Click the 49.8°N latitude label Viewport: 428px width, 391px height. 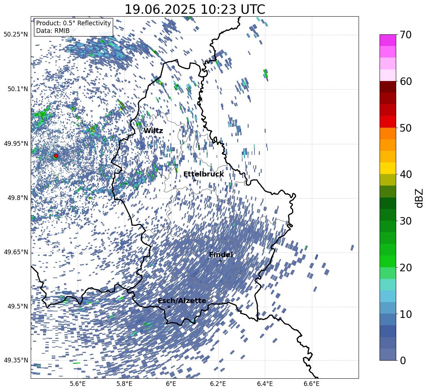(x=18, y=198)
